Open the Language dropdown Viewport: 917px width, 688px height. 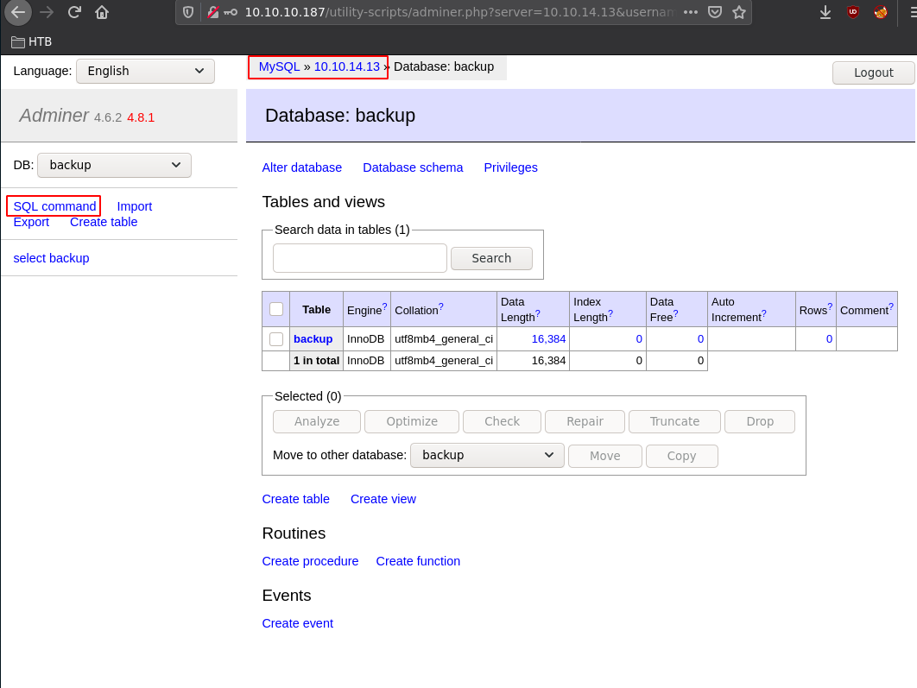(145, 71)
